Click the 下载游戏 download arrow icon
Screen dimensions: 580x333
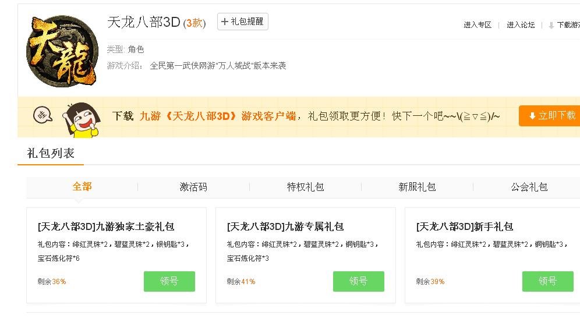(x=551, y=25)
